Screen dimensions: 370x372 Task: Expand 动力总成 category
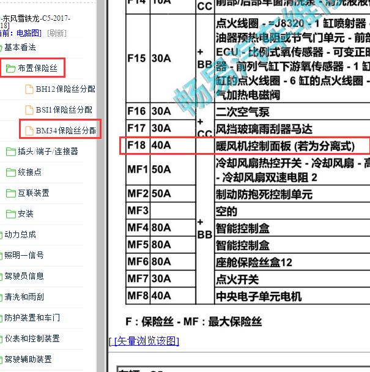click(x=20, y=234)
